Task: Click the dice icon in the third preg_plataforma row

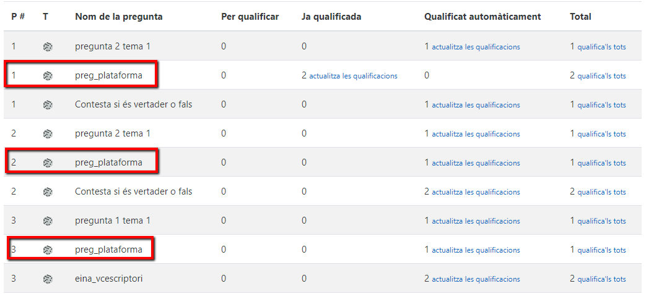Action: coord(48,250)
